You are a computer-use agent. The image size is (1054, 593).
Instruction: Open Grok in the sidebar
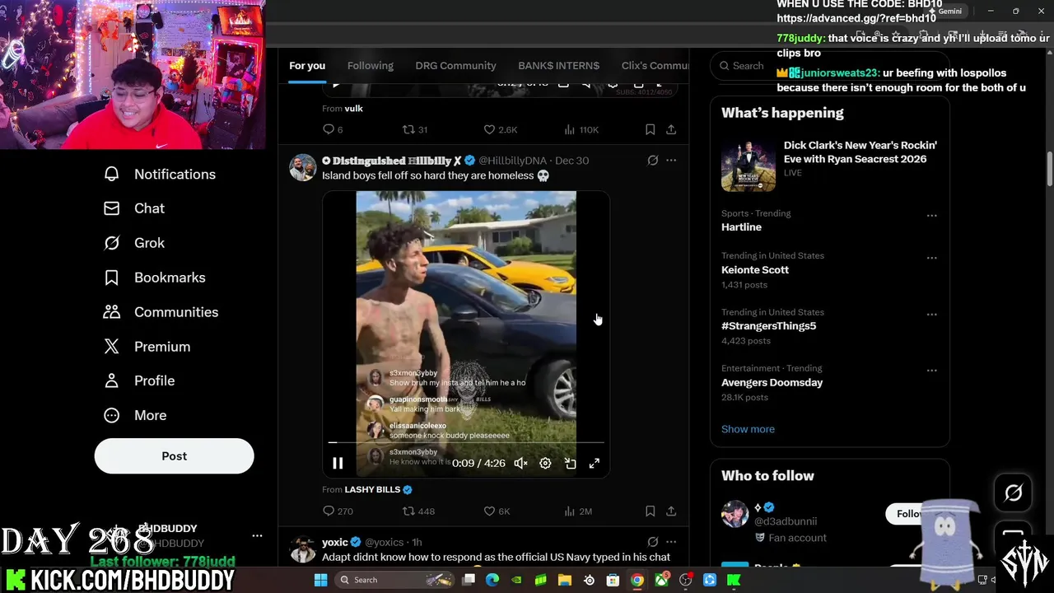click(133, 243)
